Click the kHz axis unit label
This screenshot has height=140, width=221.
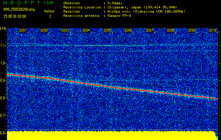pyautogui.click(x=3, y=28)
